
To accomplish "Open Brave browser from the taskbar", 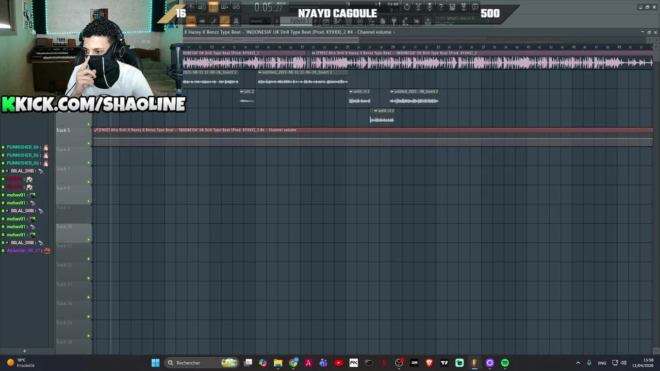I will pos(429,363).
